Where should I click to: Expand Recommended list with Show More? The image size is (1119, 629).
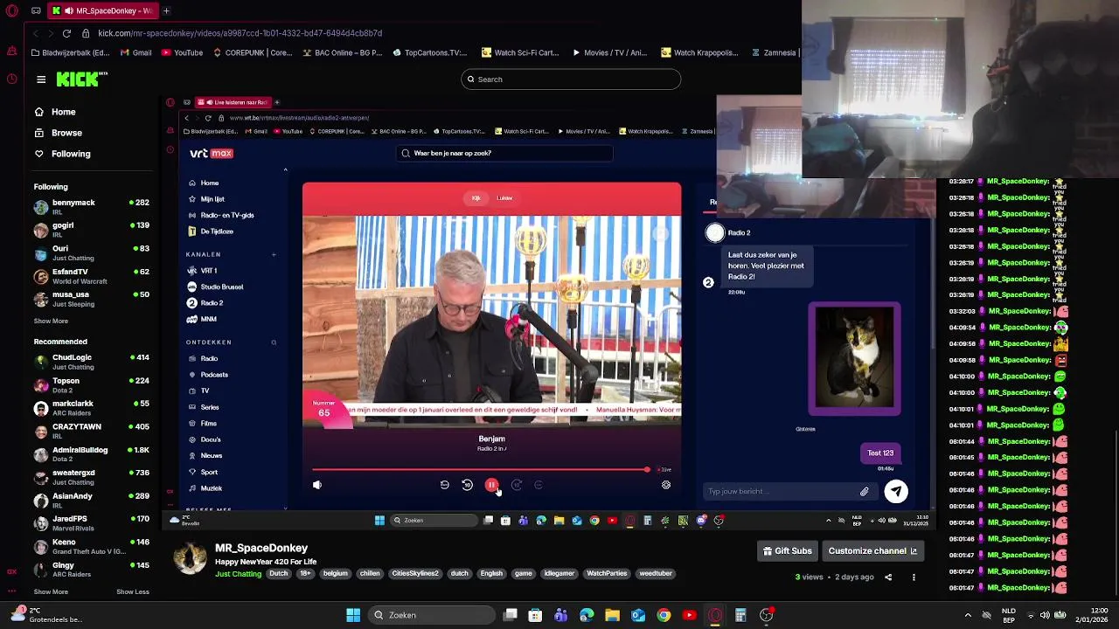(x=51, y=591)
